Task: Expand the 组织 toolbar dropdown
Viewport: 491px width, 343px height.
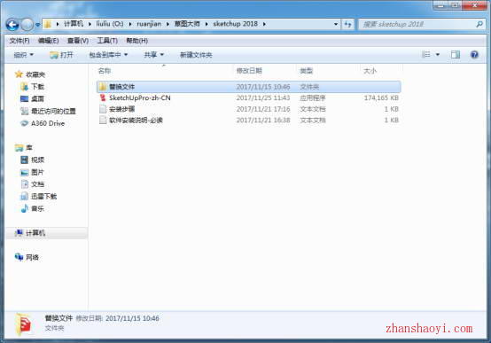Action: click(23, 55)
